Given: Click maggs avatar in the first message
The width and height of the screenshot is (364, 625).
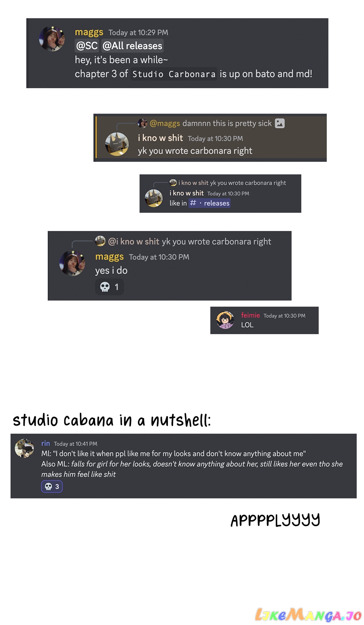Looking at the screenshot, I should click(x=51, y=39).
